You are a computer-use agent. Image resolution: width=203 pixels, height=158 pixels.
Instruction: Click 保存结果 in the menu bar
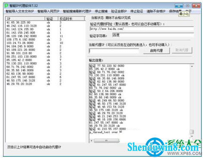pyautogui.click(x=175, y=11)
